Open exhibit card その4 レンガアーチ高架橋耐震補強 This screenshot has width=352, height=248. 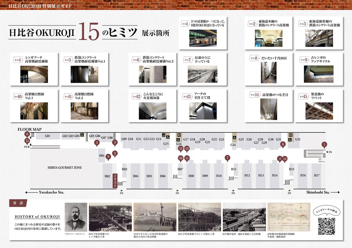(x=34, y=69)
